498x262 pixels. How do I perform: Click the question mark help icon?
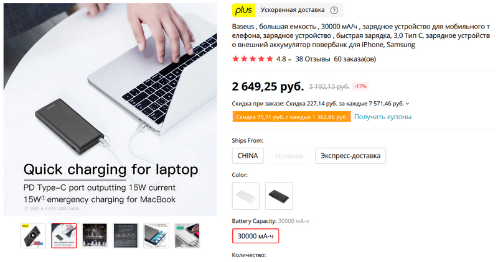pos(334,10)
